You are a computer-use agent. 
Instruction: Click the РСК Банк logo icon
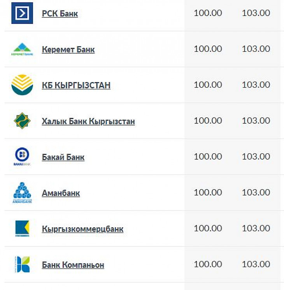[x=22, y=13]
